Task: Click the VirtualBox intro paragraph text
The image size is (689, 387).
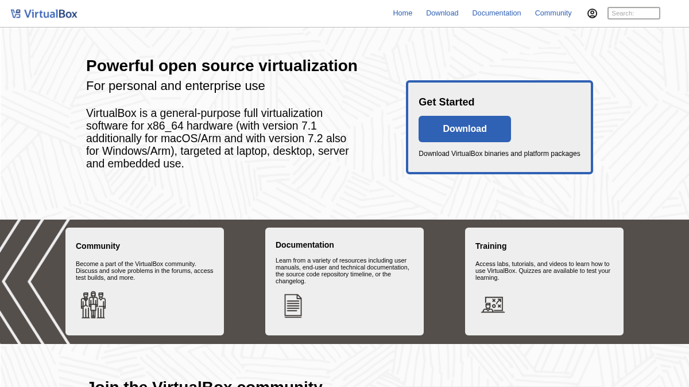Action: (218, 138)
